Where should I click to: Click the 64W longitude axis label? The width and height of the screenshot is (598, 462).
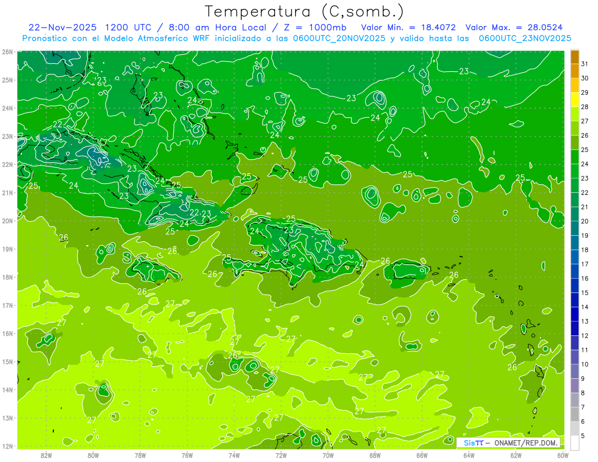tap(468, 455)
